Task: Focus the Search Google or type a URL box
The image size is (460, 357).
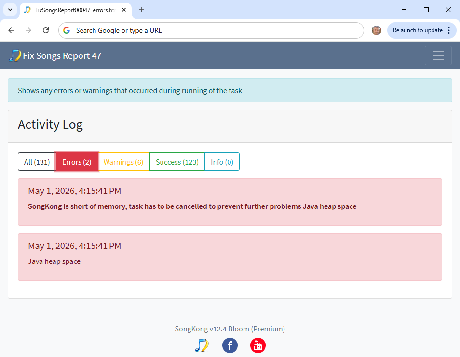Action: coord(211,30)
